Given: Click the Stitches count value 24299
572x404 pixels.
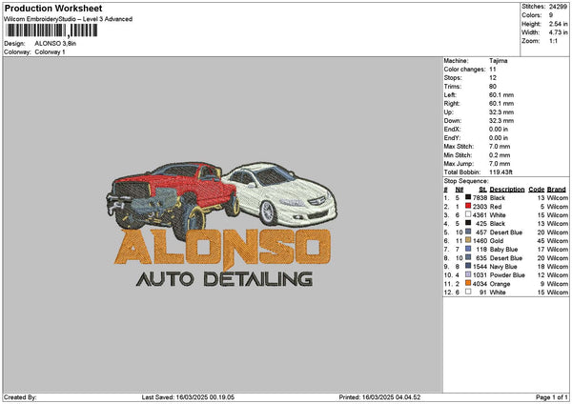Looking at the screenshot, I should point(560,6).
